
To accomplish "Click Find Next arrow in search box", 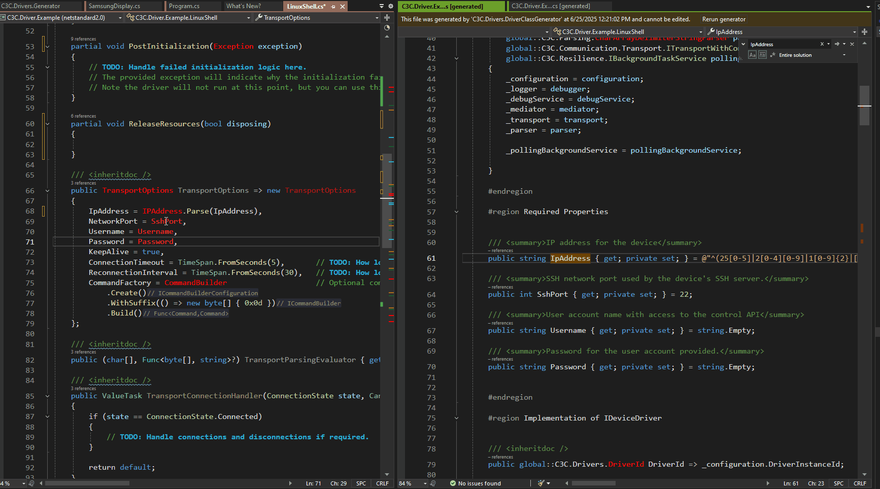I will [x=838, y=44].
